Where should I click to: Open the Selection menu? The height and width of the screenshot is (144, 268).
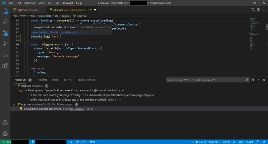[x=30, y=3]
